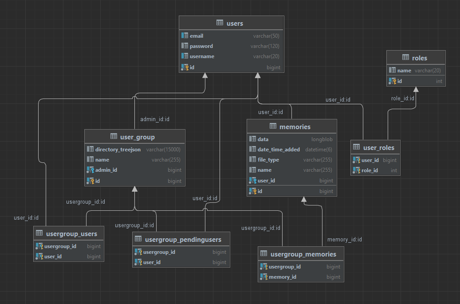The width and height of the screenshot is (460, 304).
Task: Click the directory_treejson column name
Action: click(118, 150)
